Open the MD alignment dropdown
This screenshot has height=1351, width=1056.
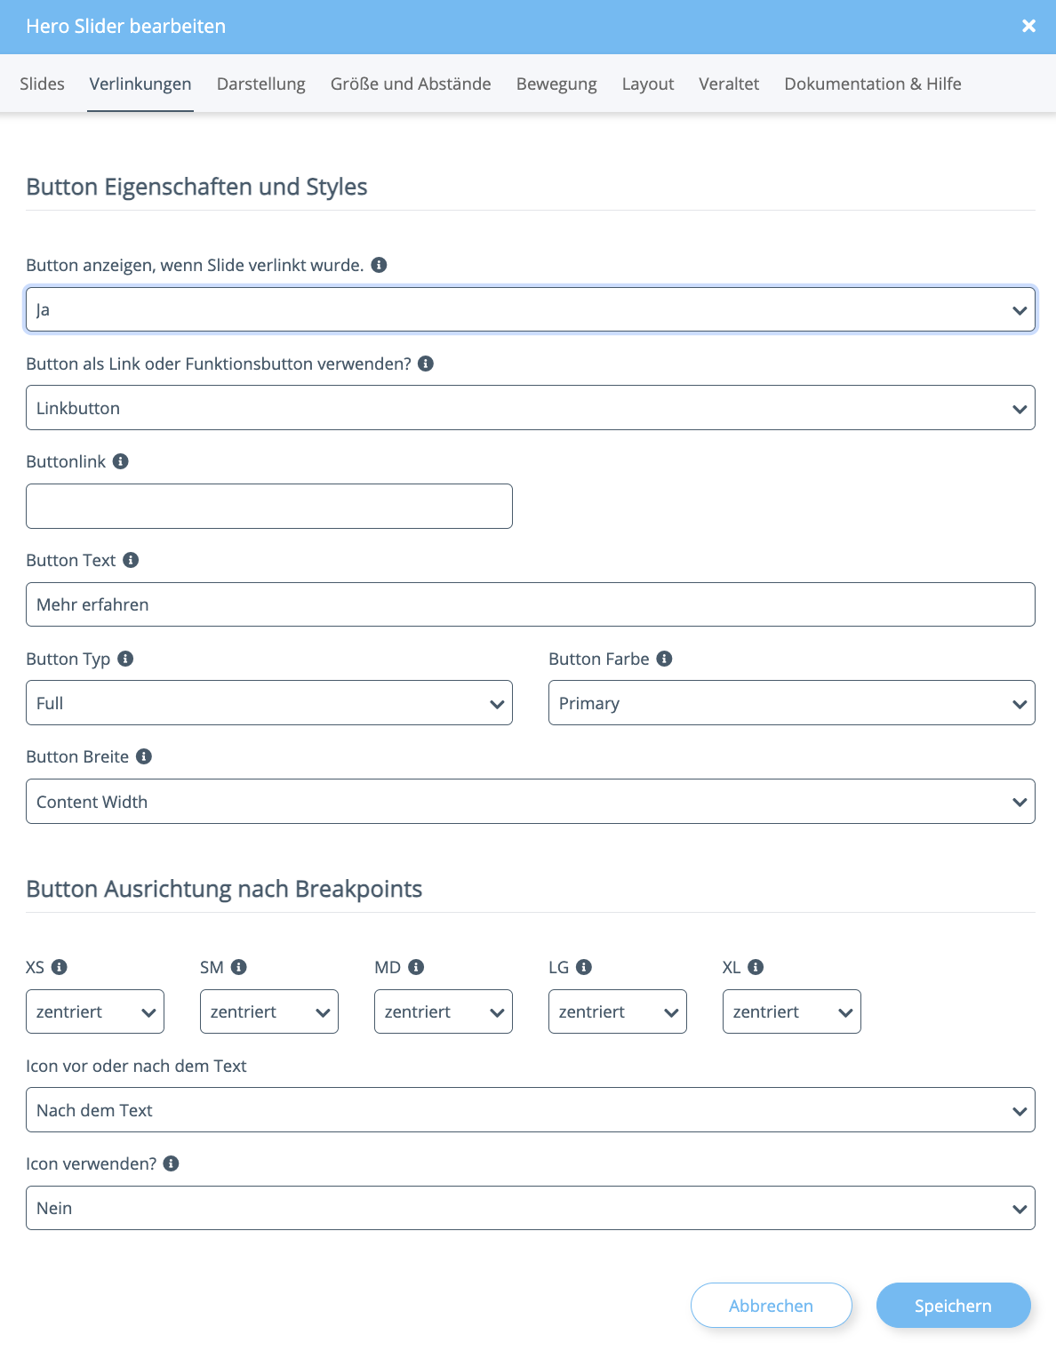(x=443, y=1011)
